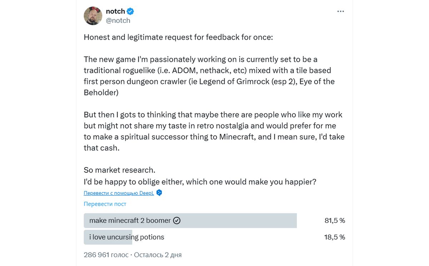Screen dimensions: 429x266
Task: Click the 18,5 % poll result
Action: [335, 237]
